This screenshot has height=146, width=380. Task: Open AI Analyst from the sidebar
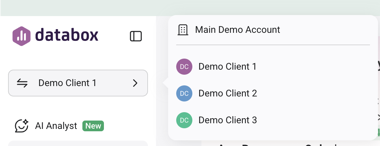click(x=56, y=126)
